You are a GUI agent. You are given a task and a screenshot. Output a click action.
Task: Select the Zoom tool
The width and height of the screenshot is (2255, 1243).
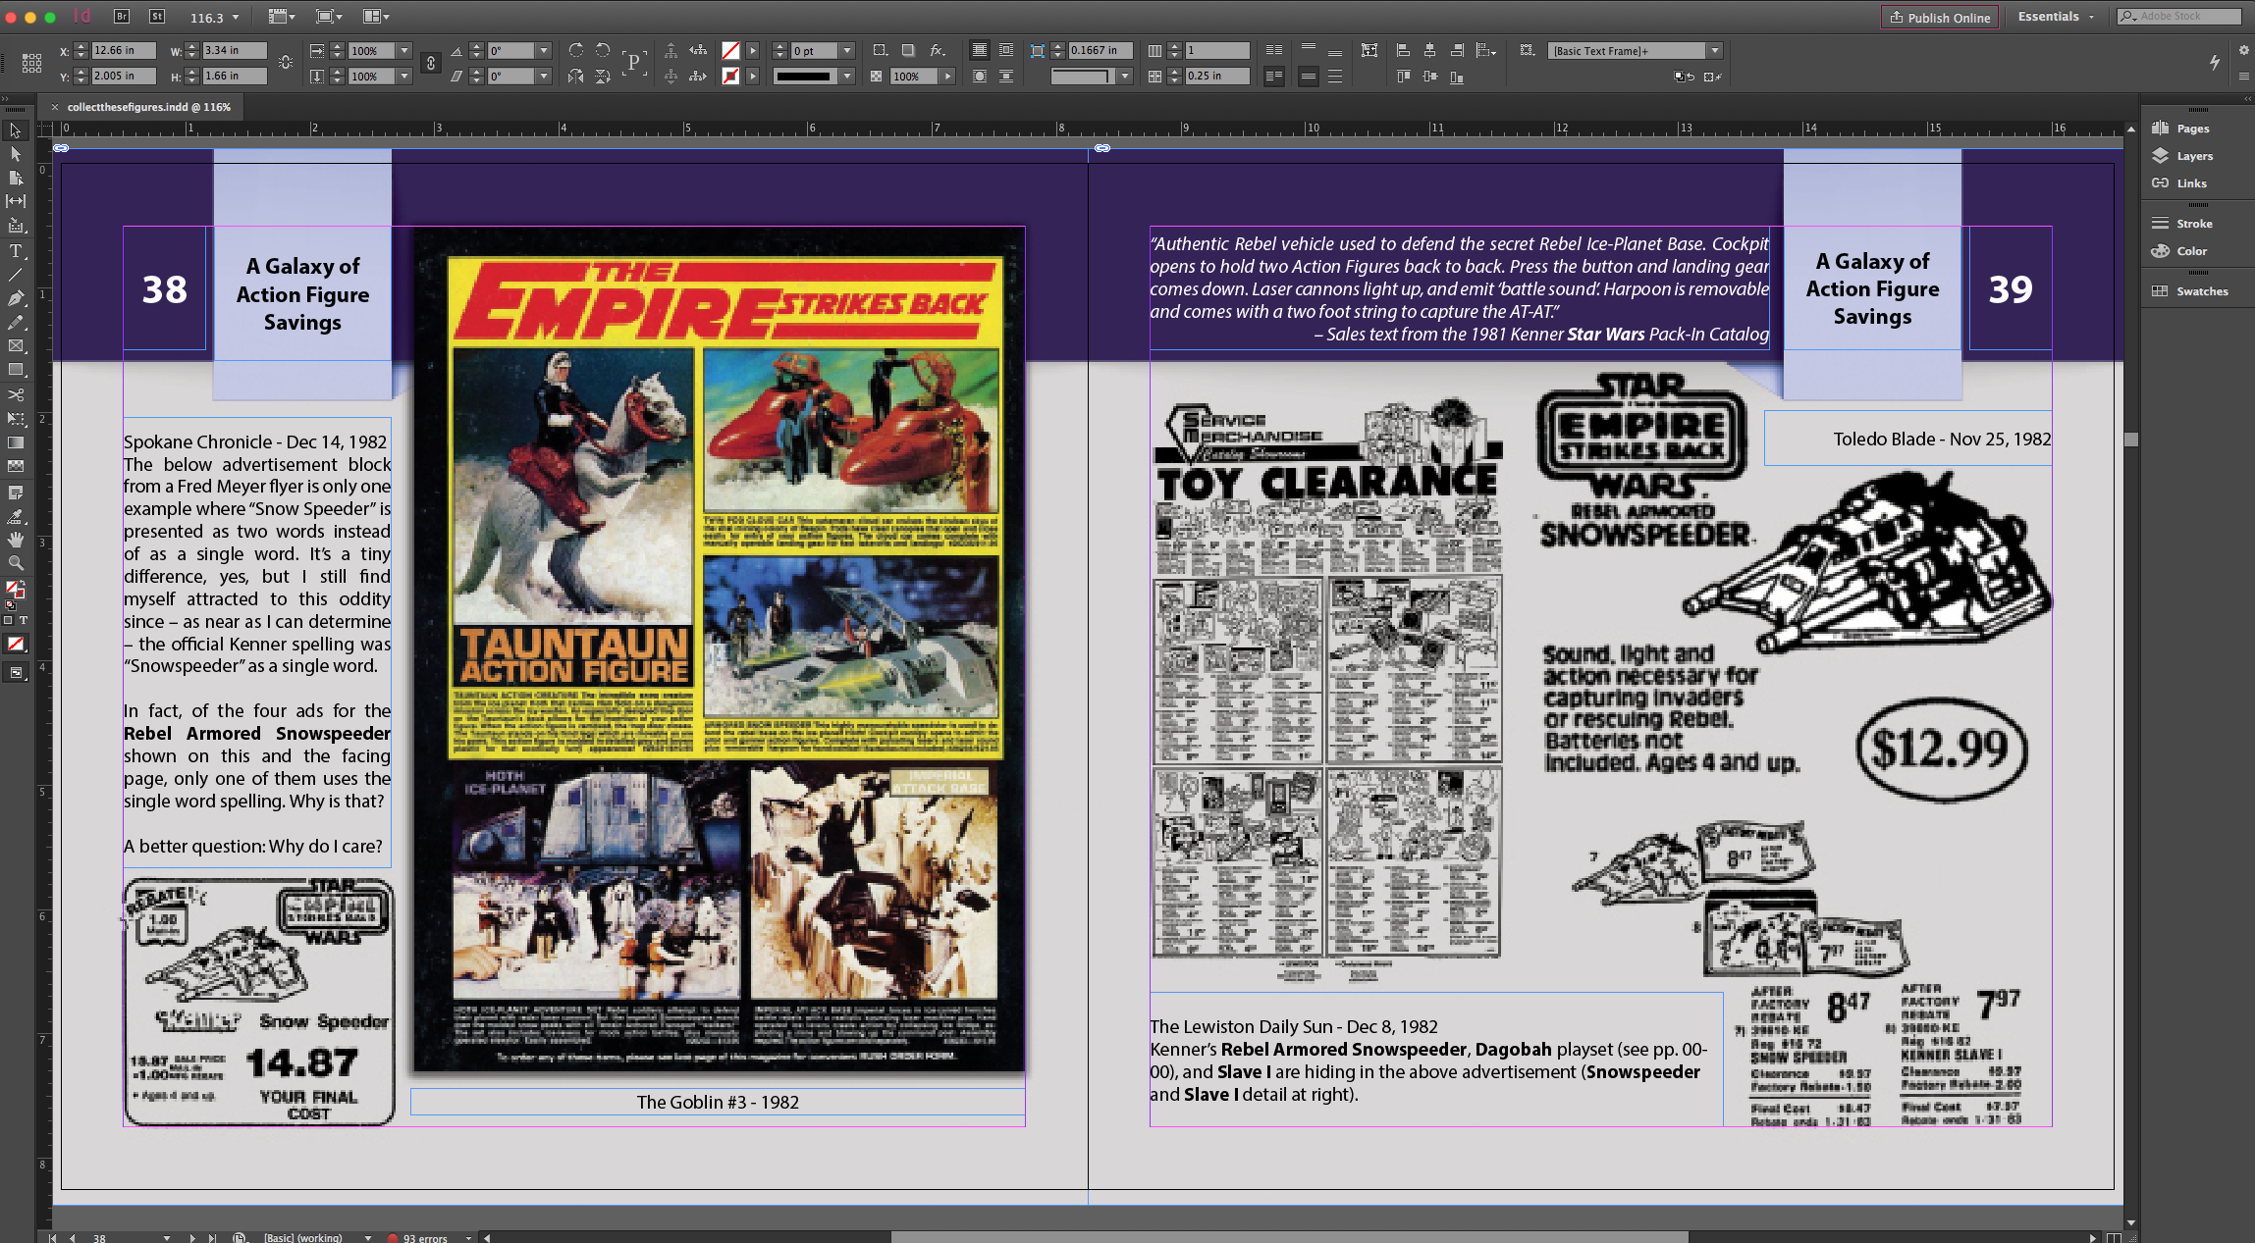(x=15, y=563)
